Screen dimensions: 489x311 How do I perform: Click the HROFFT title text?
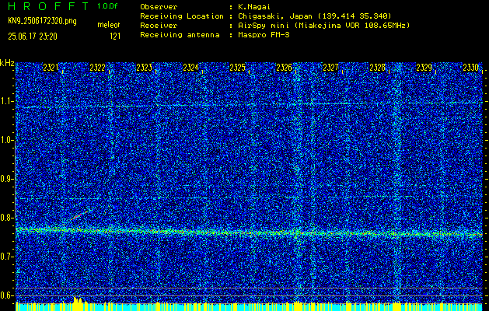48,6
